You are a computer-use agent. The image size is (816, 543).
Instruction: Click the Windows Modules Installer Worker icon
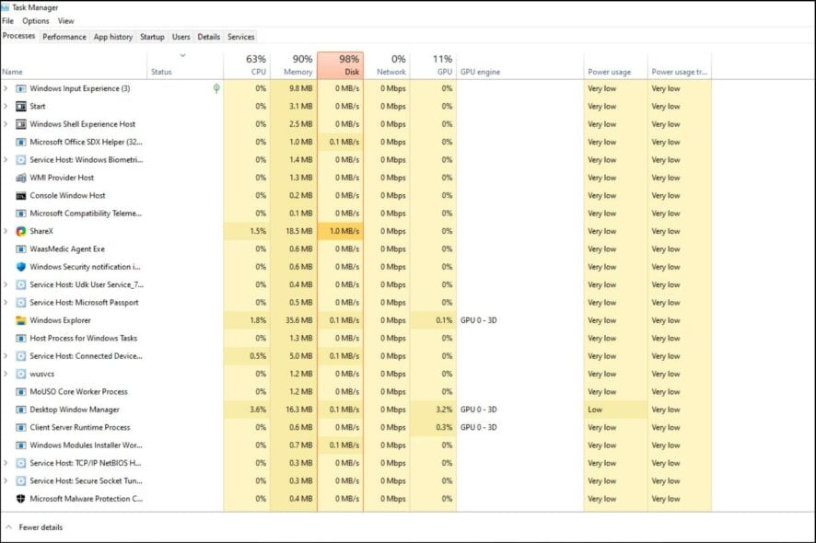pyautogui.click(x=21, y=445)
